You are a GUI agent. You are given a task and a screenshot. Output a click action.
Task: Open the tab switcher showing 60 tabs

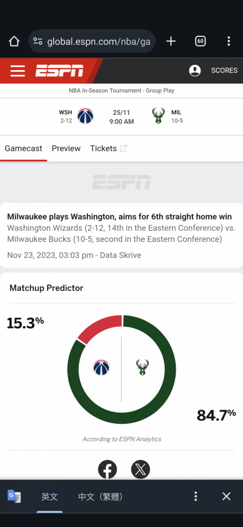pos(200,41)
